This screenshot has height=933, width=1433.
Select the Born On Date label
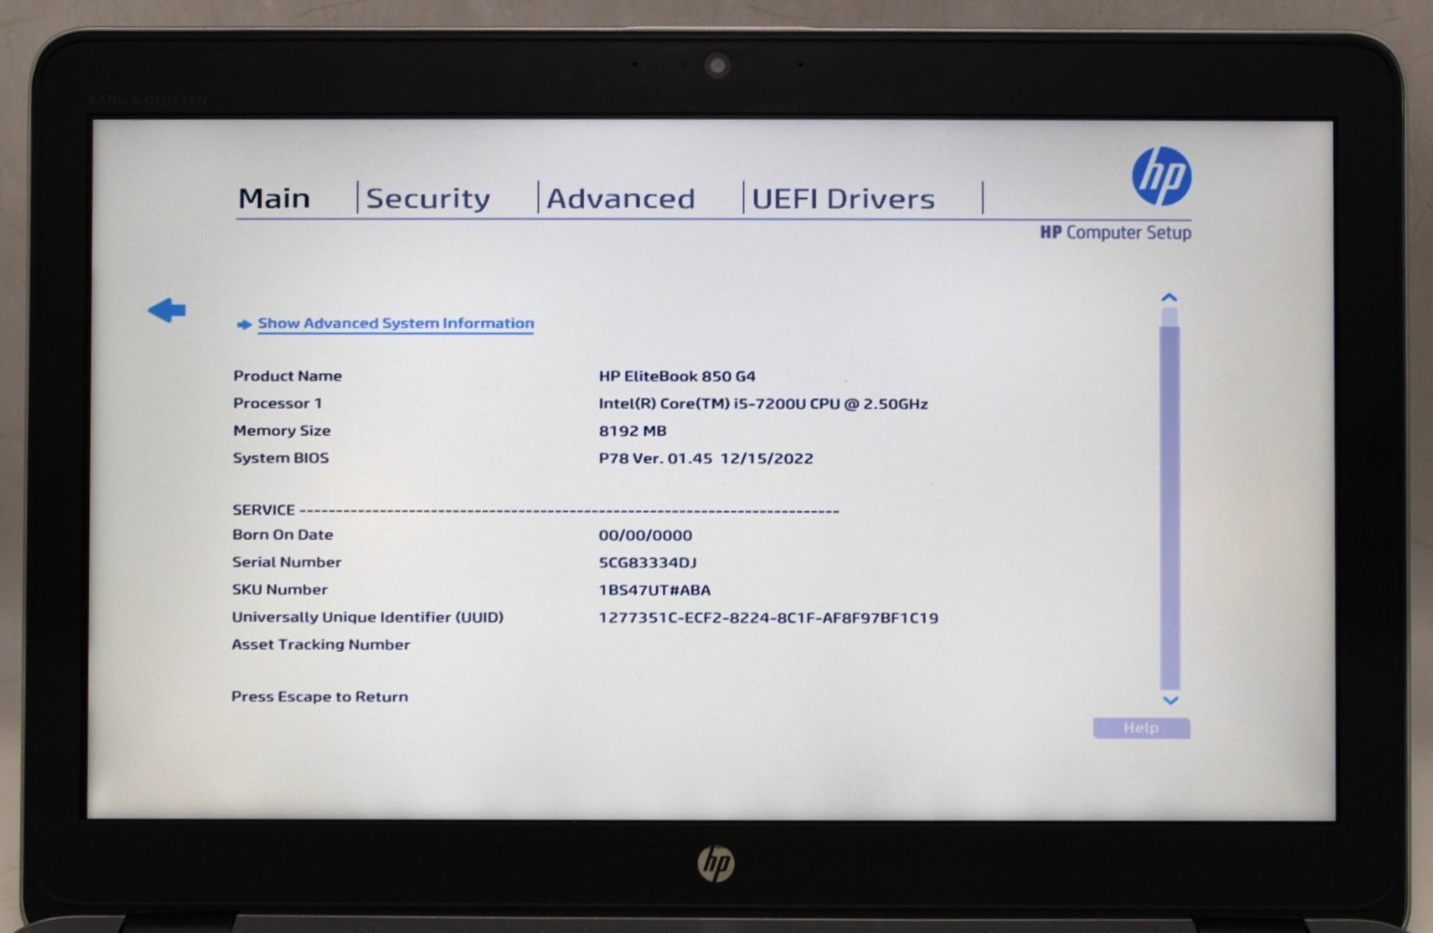coord(282,534)
